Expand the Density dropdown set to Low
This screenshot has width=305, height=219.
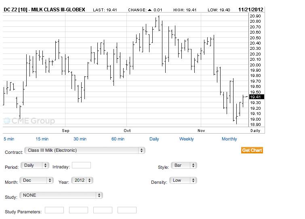coord(184,180)
